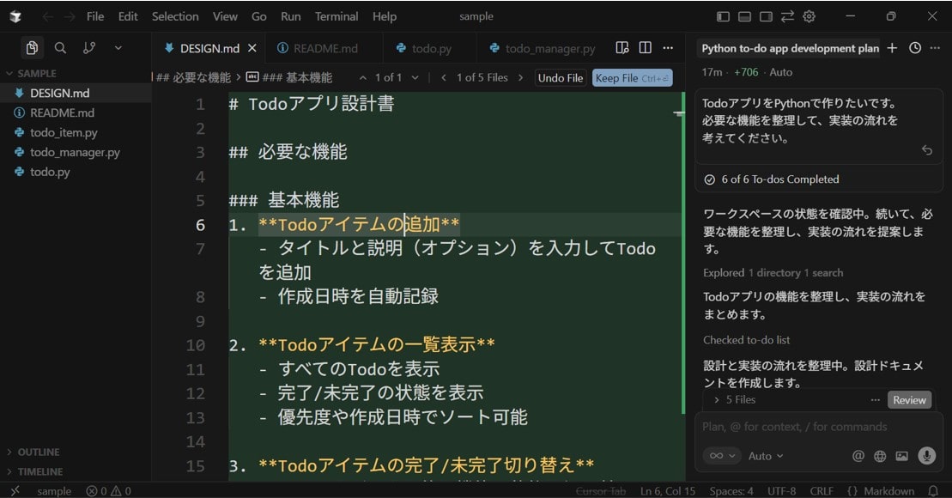This screenshot has width=952, height=498.
Task: Click the @ mention context icon
Action: [858, 456]
